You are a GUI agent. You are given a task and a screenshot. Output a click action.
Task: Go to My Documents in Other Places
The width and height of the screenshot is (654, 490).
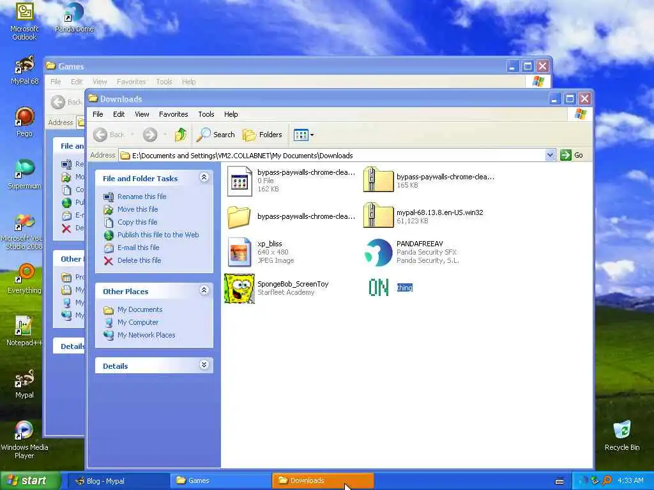tap(140, 309)
